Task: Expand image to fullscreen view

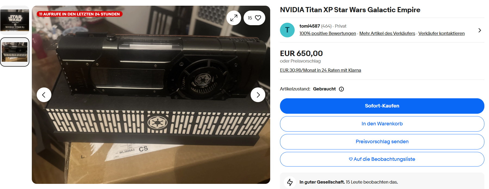Action: [234, 18]
